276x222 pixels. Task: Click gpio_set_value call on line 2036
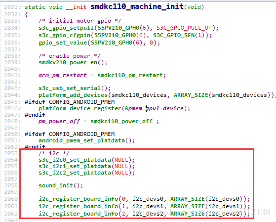[x=63, y=43]
